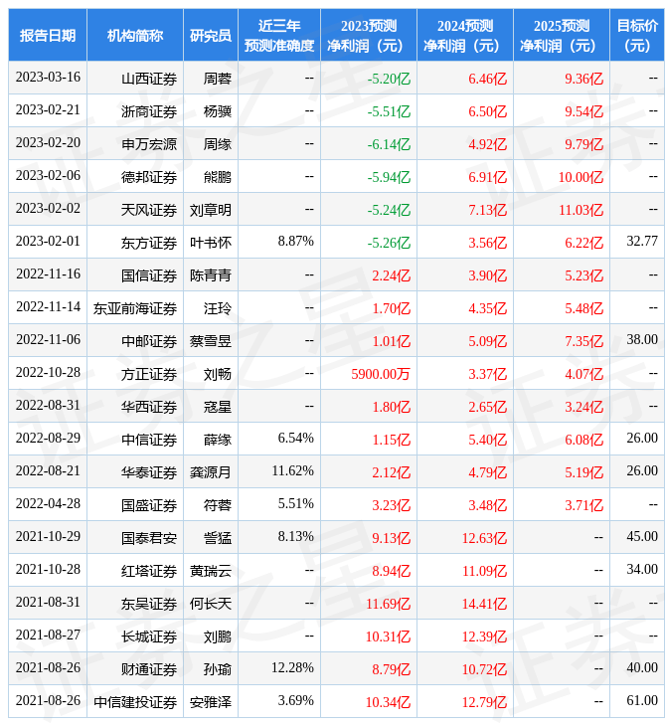This screenshot has width=665, height=726.
Task: Select institution 方正证券
Action: tap(149, 375)
